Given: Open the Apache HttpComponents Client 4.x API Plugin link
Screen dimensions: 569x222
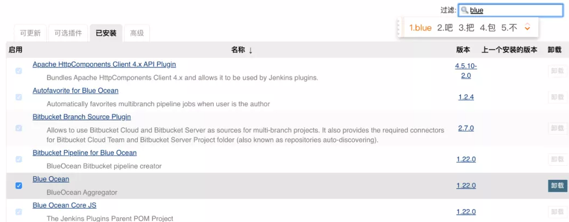Looking at the screenshot, I should (x=104, y=64).
